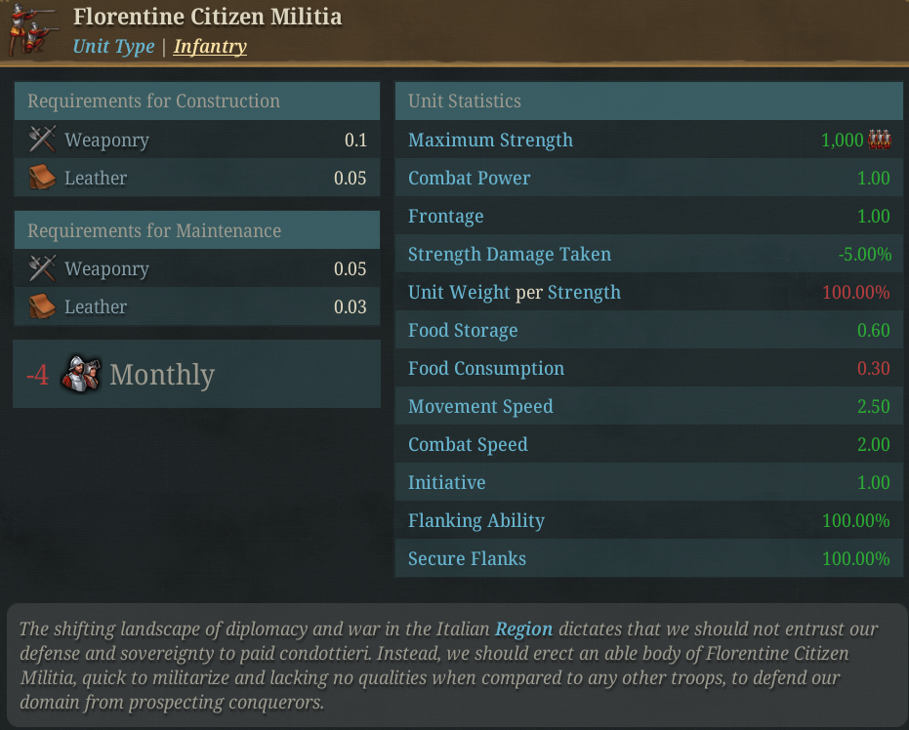Open the Infantry unit type link

(x=210, y=46)
